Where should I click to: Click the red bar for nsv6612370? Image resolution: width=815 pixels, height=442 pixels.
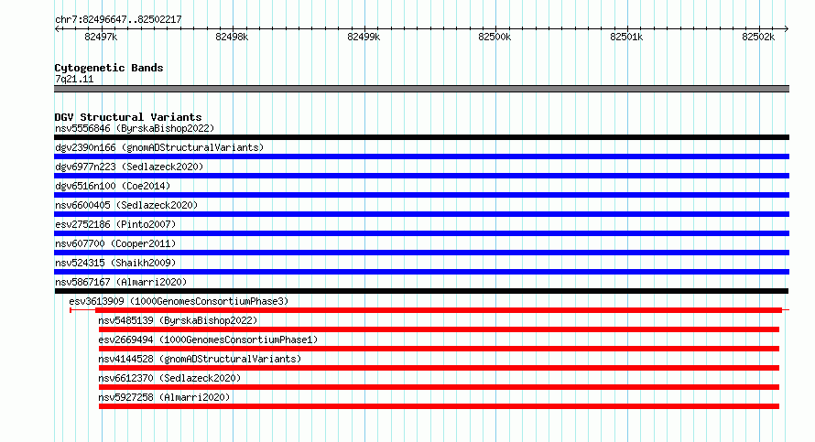pyautogui.click(x=440, y=387)
